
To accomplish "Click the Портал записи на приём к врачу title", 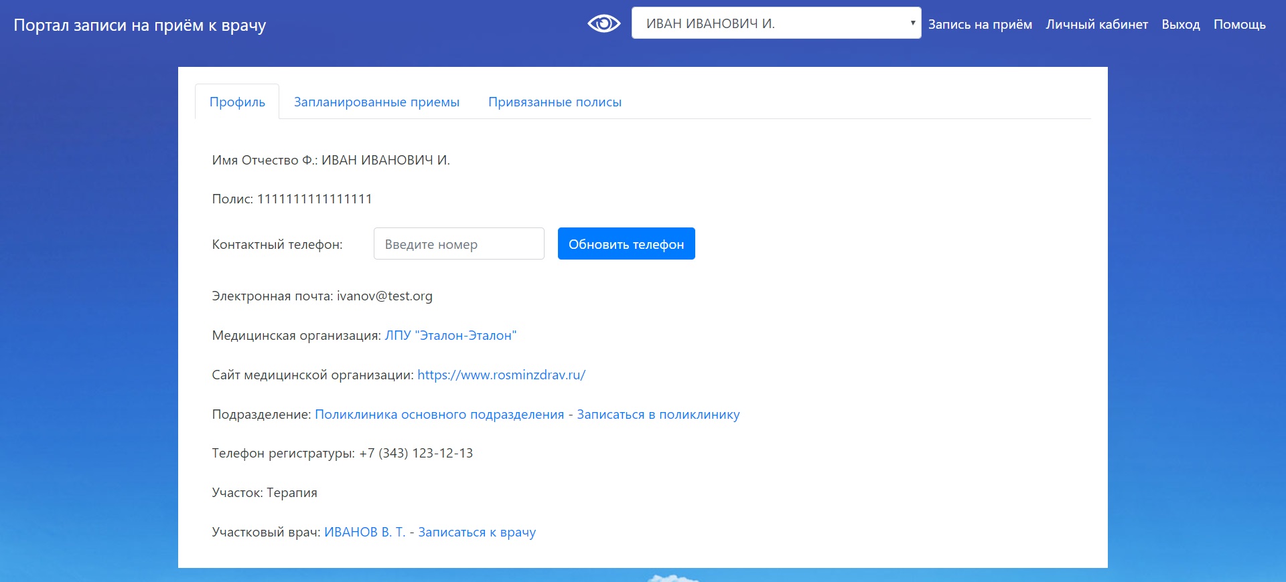I will (x=140, y=25).
